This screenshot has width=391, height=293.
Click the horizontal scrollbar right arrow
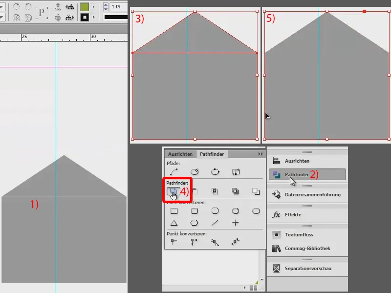point(244,288)
